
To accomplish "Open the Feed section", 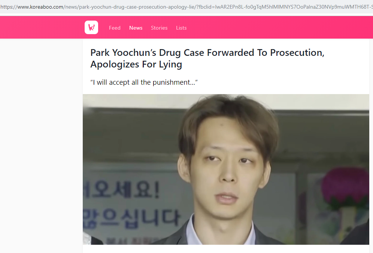I will (x=115, y=28).
